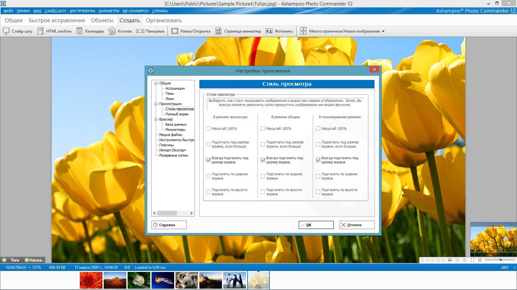Image resolution: width=517 pixels, height=290 pixels.
Task: Select the lighthouse thumbnail
Action: click(x=211, y=280)
